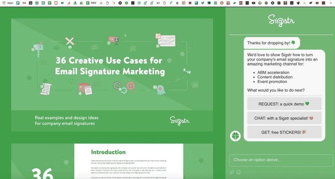
Task: Choose 'REQUEST: a quick demo'
Action: [284, 104]
